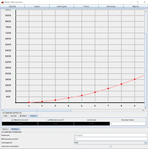The image size is (148, 149).
Task: Toggle the Wartości w osi X checkbox
Action: tap(12, 120)
